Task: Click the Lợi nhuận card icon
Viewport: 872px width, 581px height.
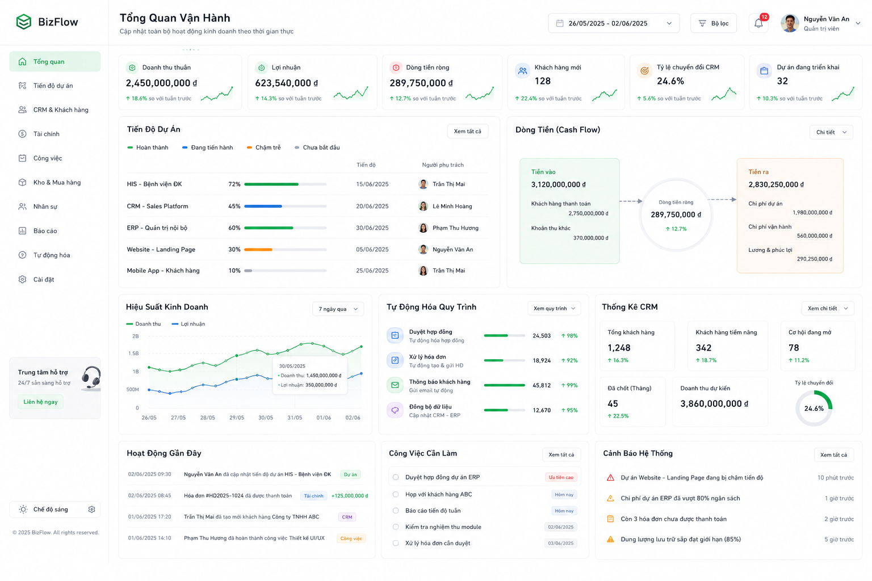Action: coord(262,68)
